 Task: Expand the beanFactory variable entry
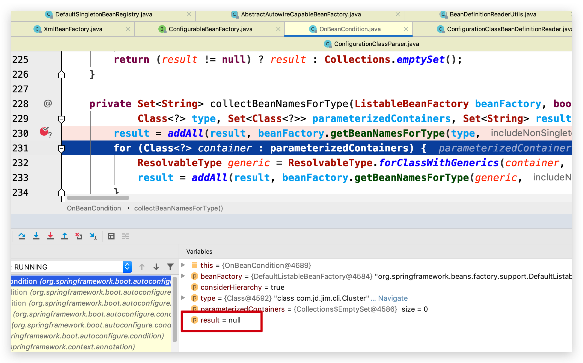click(x=183, y=276)
